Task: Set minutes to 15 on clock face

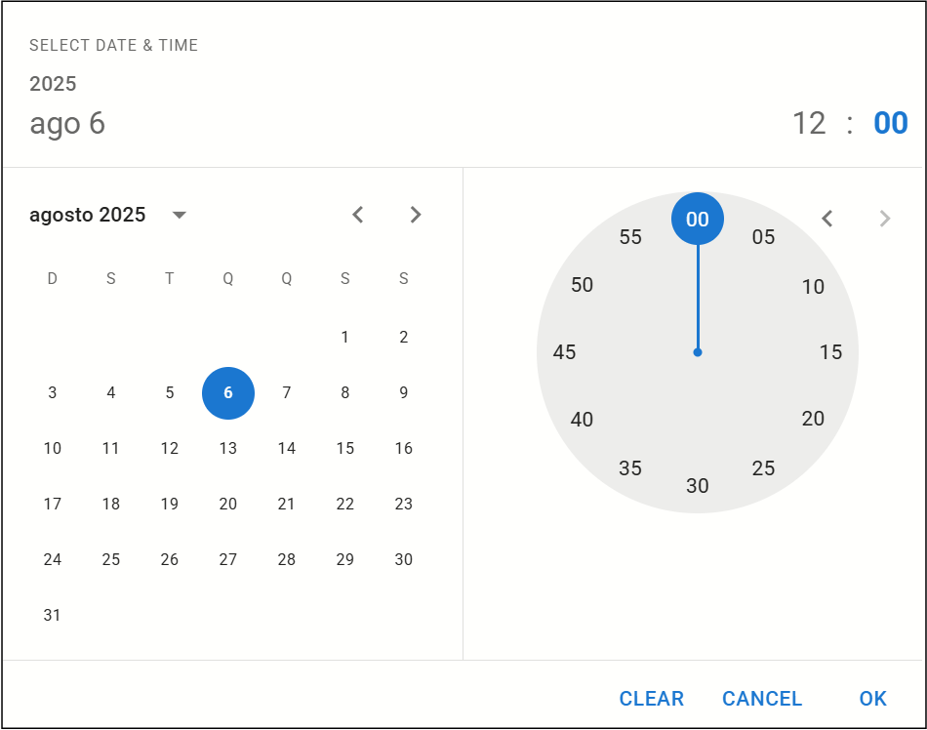Action: point(830,352)
